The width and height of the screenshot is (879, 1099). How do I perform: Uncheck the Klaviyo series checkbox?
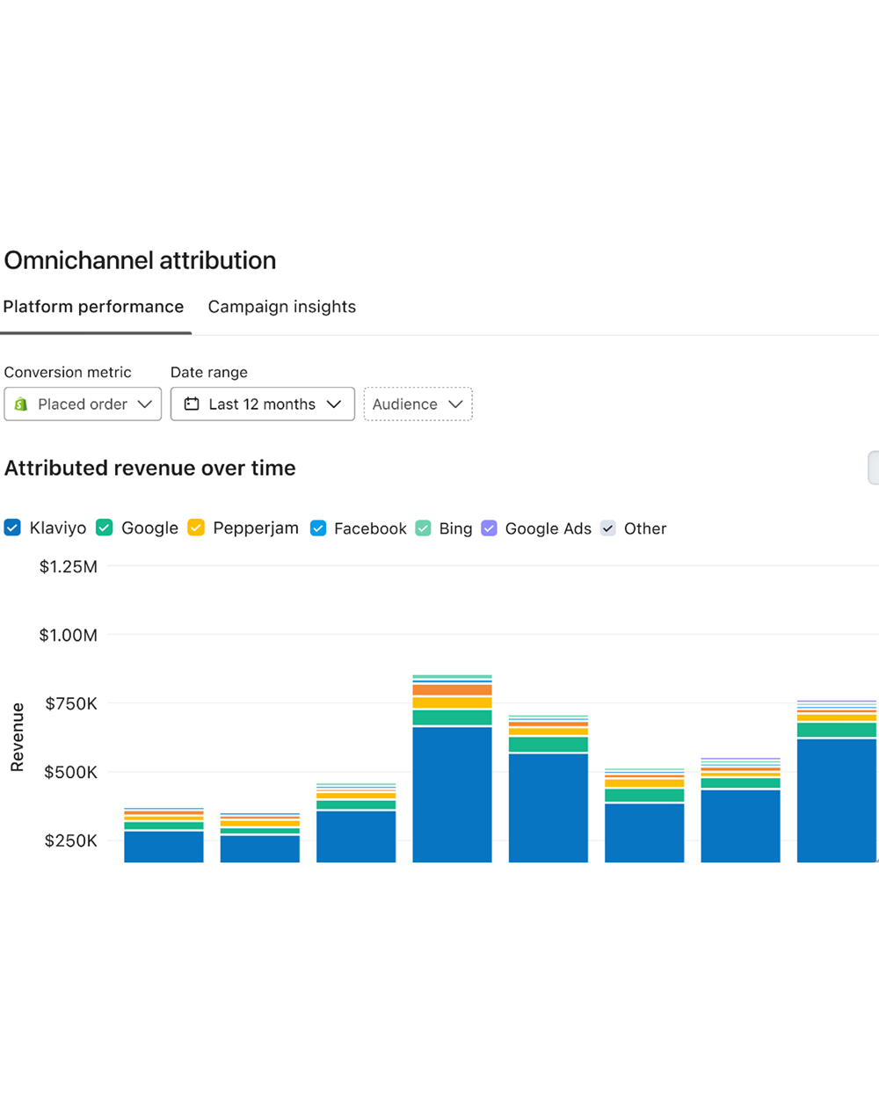click(x=12, y=528)
